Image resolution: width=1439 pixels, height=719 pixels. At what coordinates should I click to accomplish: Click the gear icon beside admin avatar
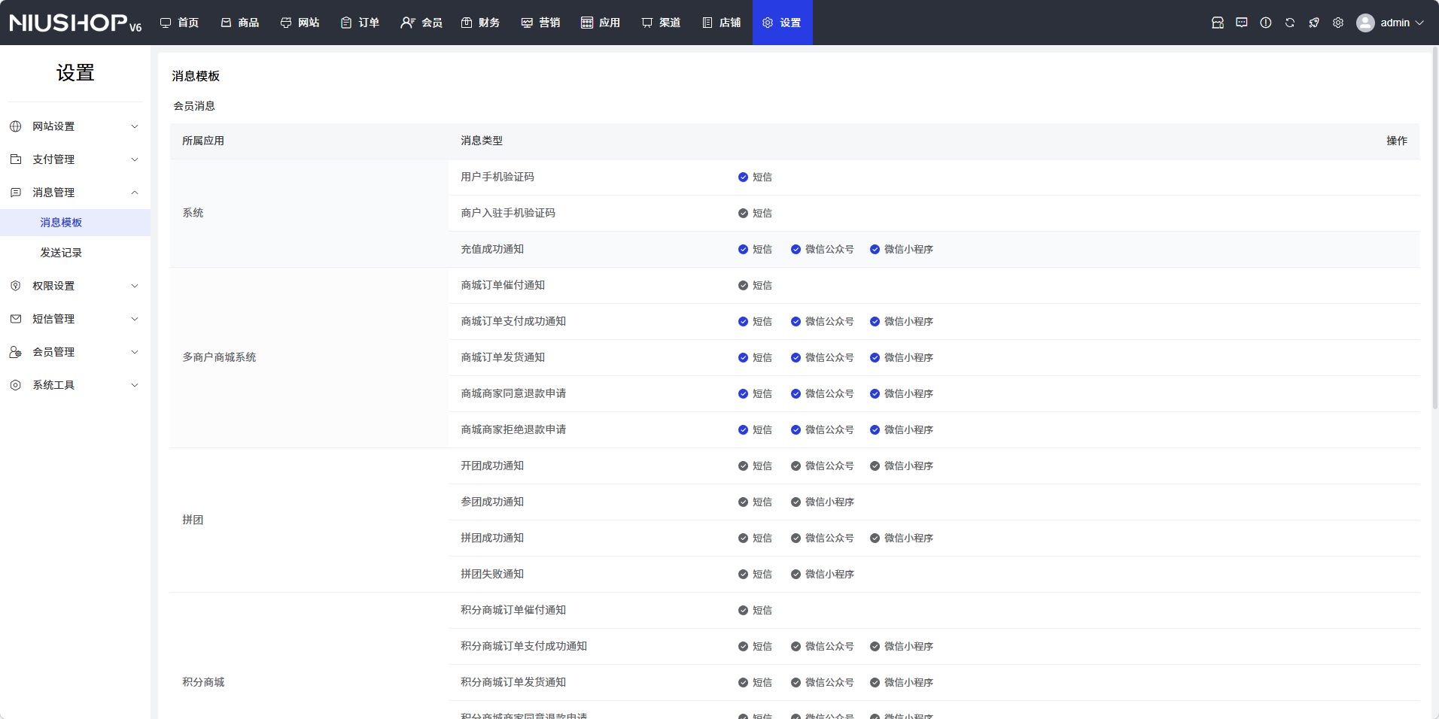(x=1338, y=23)
